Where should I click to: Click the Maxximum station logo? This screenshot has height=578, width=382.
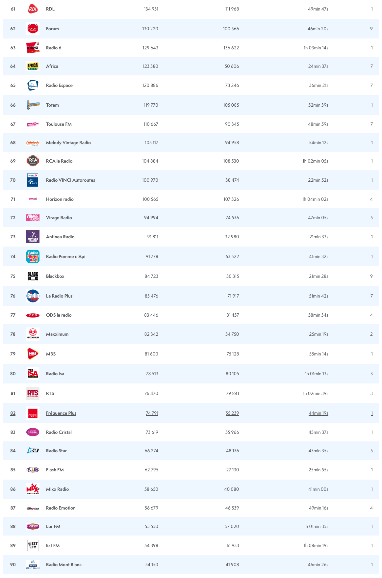click(x=33, y=334)
